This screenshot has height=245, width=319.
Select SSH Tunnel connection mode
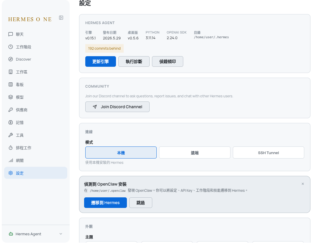click(269, 153)
